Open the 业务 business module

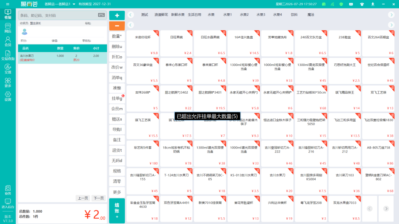click(8, 190)
